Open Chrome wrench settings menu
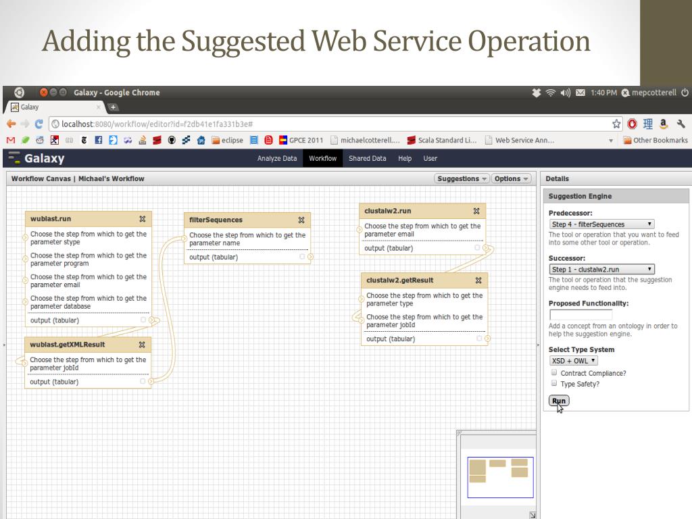The height and width of the screenshot is (519, 692). point(681,124)
